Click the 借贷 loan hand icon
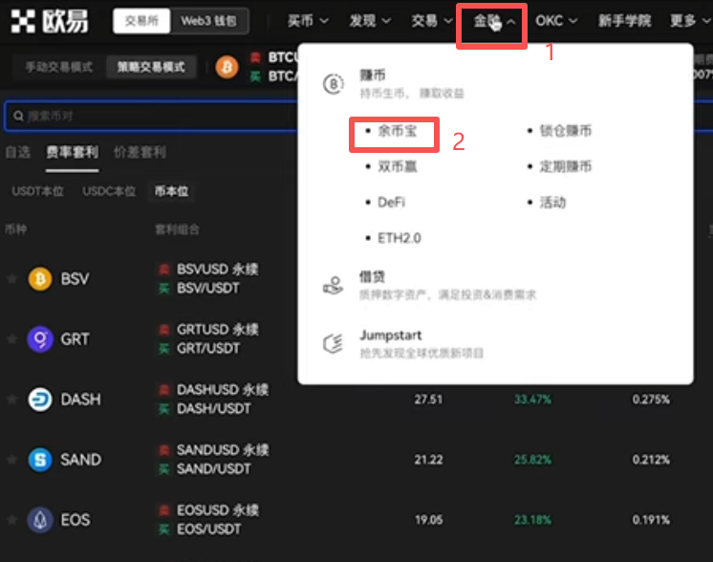This screenshot has height=562, width=713. coord(334,286)
